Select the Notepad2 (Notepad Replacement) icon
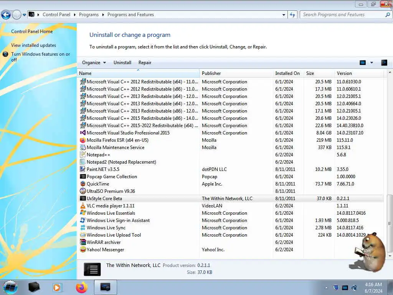 coord(83,162)
